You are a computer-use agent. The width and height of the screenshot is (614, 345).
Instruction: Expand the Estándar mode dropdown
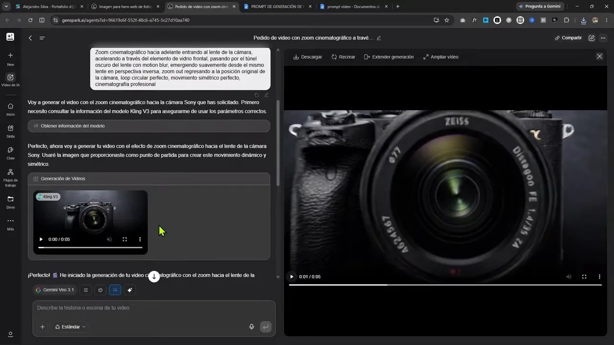click(70, 327)
